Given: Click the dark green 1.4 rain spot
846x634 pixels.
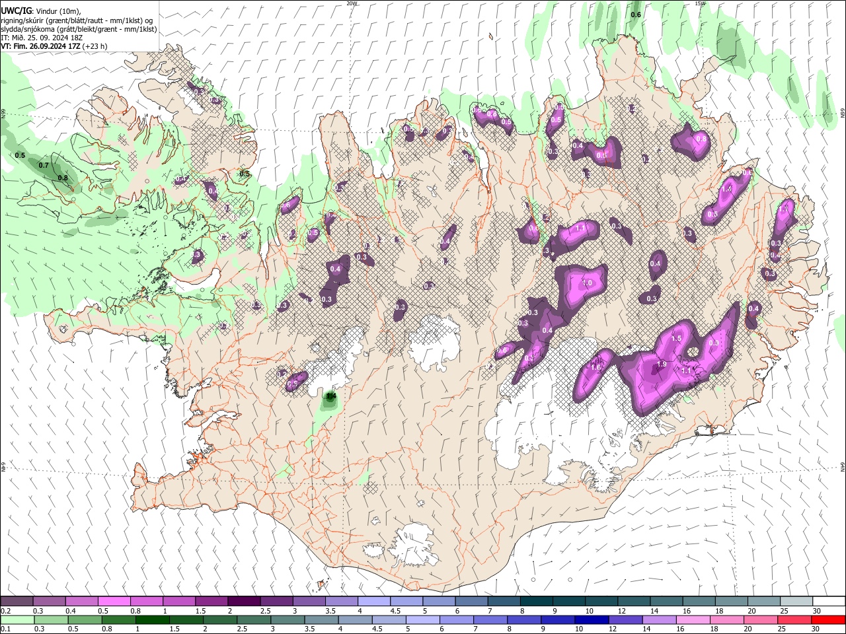Looking at the screenshot, I should pos(331,396).
